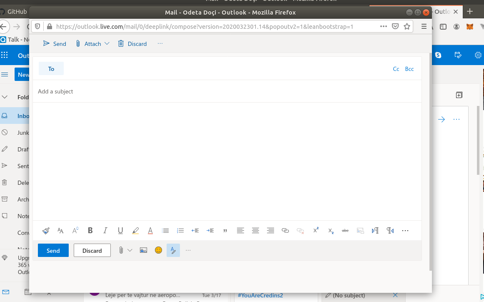Increase paragraph indent
Screen dimensions: 484x302
(x=210, y=231)
